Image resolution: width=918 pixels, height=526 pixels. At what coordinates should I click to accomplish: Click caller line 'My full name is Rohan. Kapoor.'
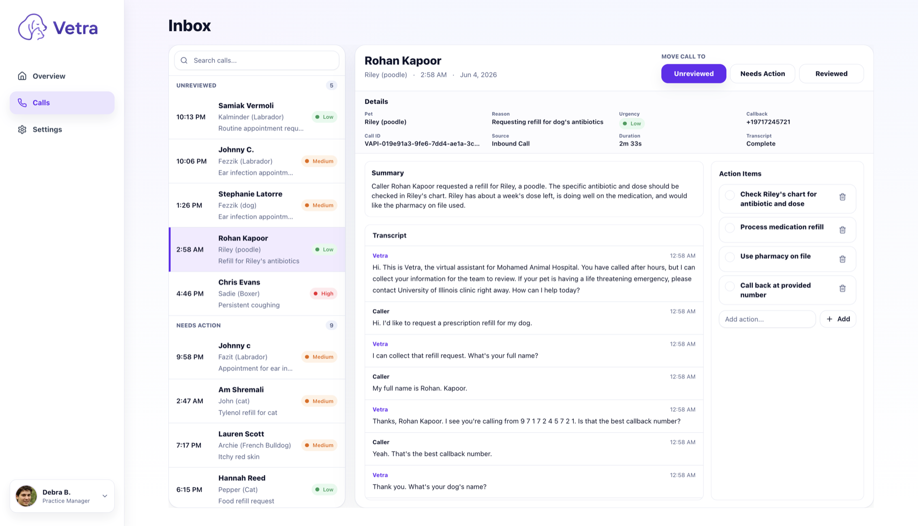point(420,388)
